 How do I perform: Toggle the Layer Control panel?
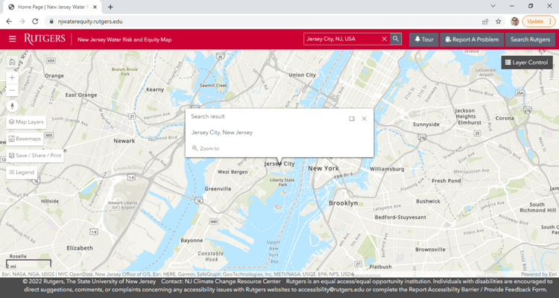[526, 63]
